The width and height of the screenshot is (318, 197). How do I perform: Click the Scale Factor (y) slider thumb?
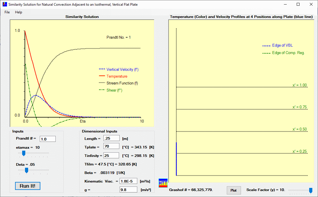311,190
